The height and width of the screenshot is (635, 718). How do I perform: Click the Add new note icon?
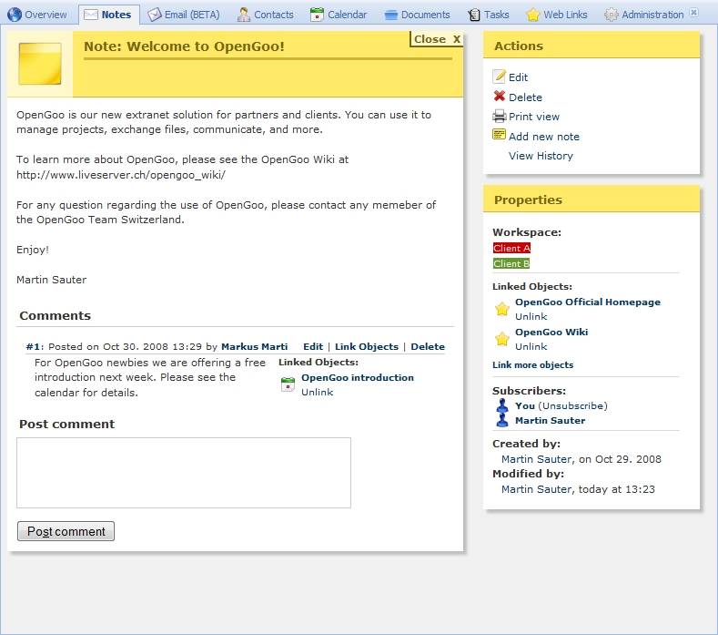point(499,135)
